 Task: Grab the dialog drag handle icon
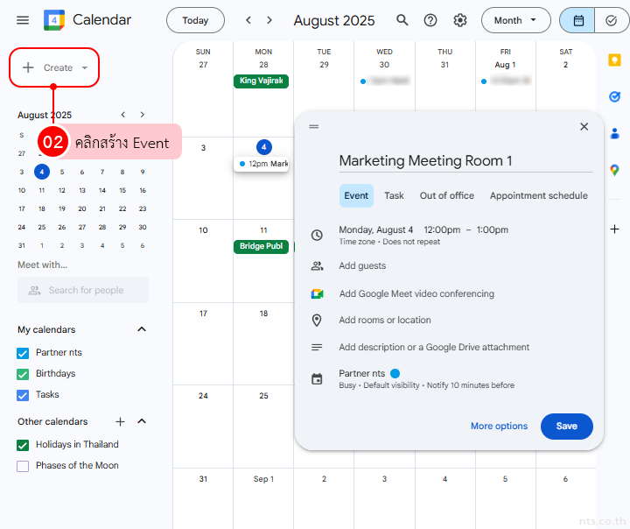tap(314, 127)
